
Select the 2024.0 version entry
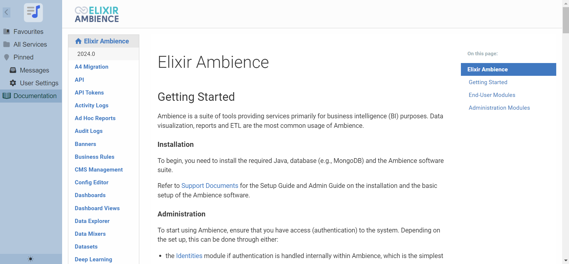click(x=86, y=54)
